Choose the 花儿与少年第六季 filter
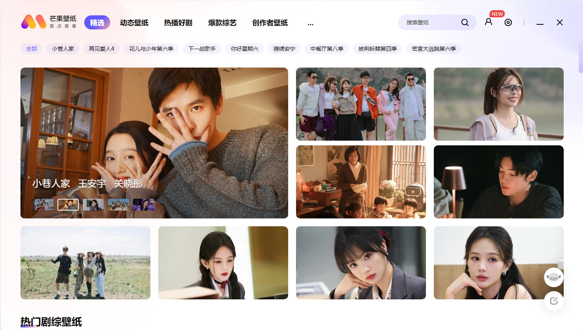The width and height of the screenshot is (583, 330). pos(151,49)
